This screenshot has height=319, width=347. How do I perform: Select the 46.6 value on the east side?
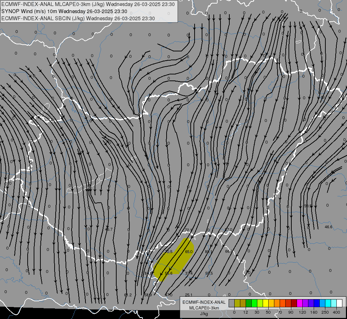[x=329, y=227]
